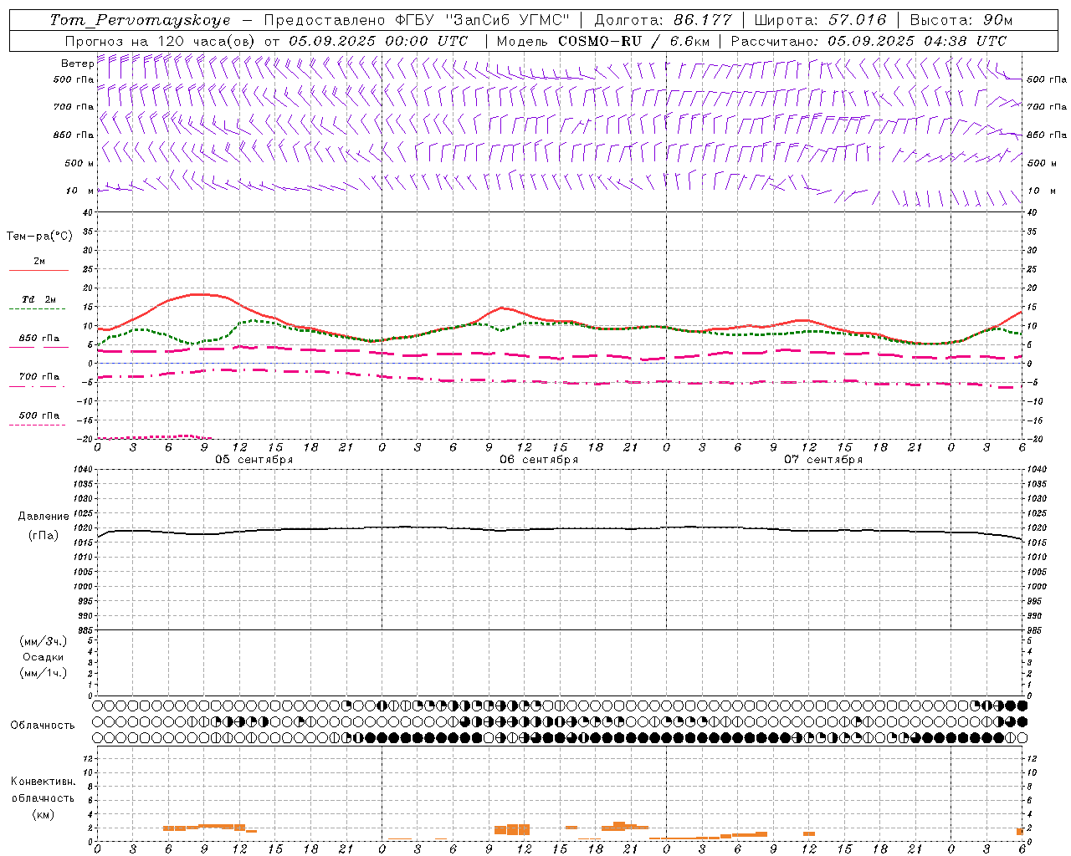Select the Долгота: 86.177 value
This screenshot has width=1071, height=856.
click(663, 20)
